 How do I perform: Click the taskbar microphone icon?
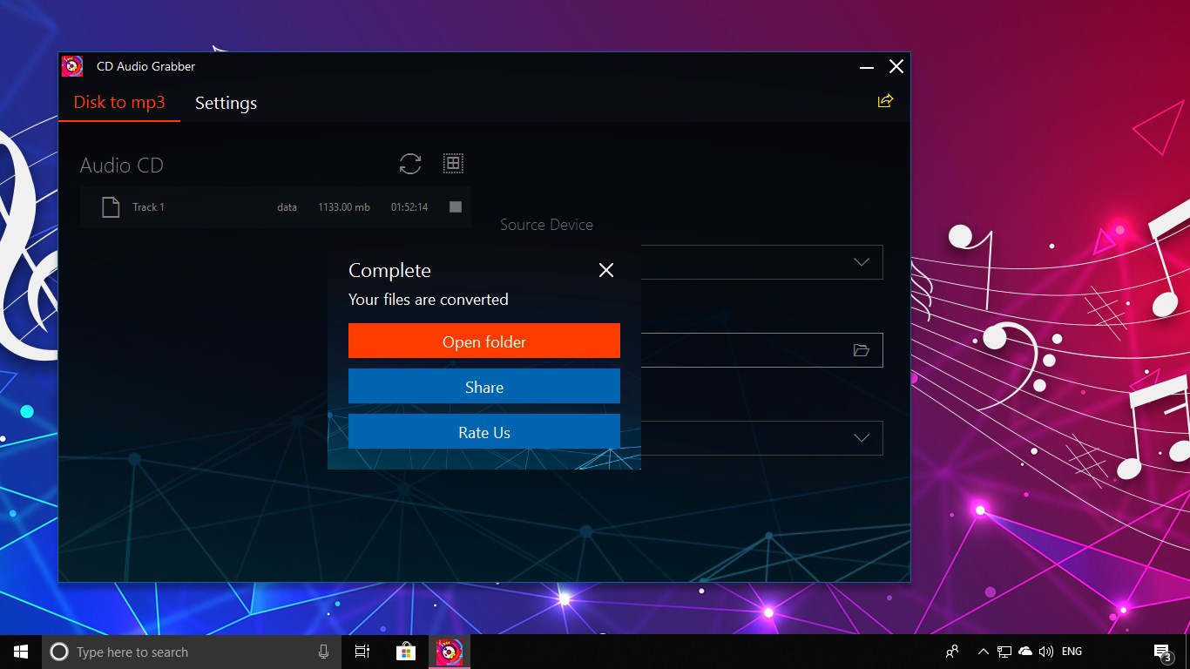(x=323, y=652)
